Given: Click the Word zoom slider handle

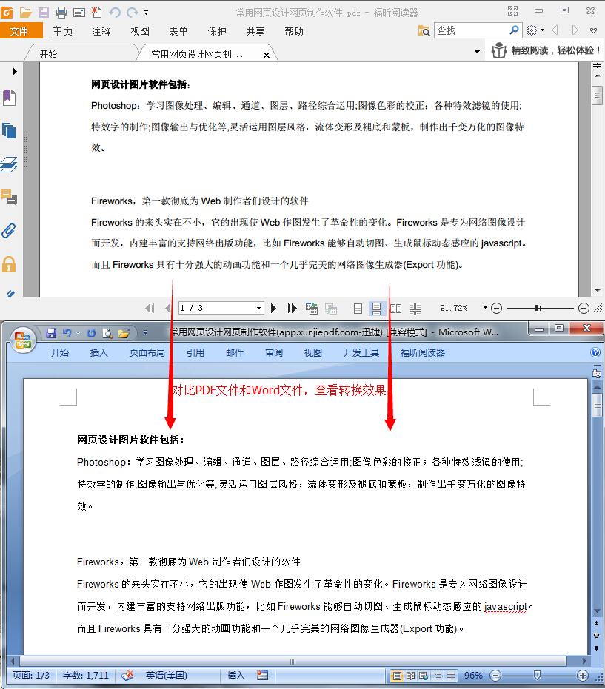Looking at the screenshot, I should point(537,675).
